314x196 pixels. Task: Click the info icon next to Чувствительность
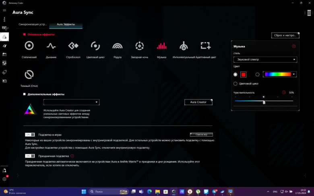(284, 92)
